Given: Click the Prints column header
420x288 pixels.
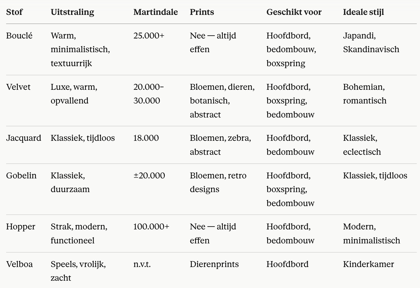Looking at the screenshot, I should pos(202,12).
